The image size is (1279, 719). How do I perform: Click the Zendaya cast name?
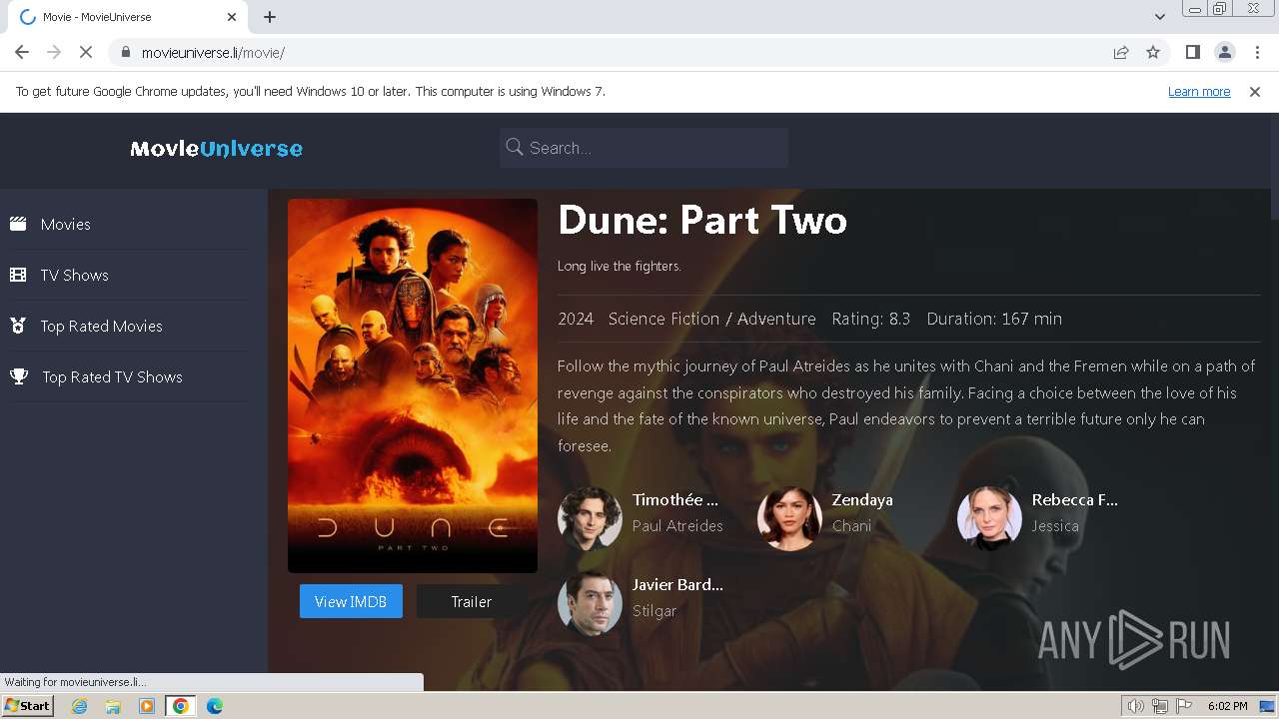pyautogui.click(x=862, y=500)
